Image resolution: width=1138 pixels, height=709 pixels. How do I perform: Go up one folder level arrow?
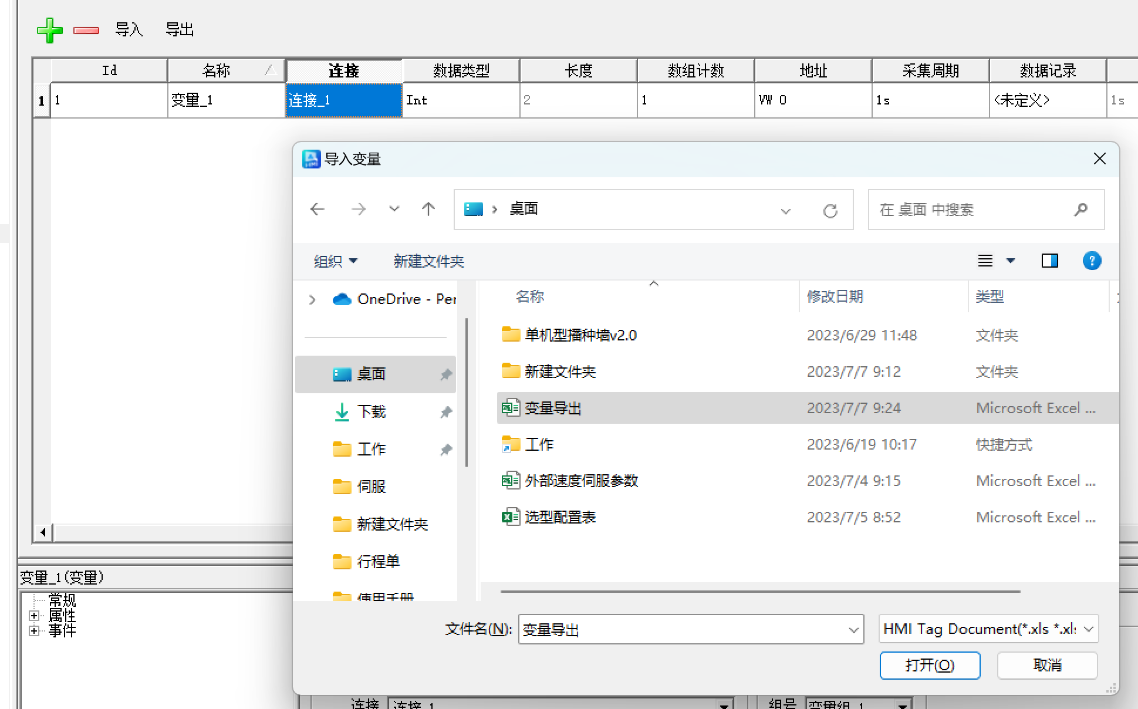coord(428,209)
